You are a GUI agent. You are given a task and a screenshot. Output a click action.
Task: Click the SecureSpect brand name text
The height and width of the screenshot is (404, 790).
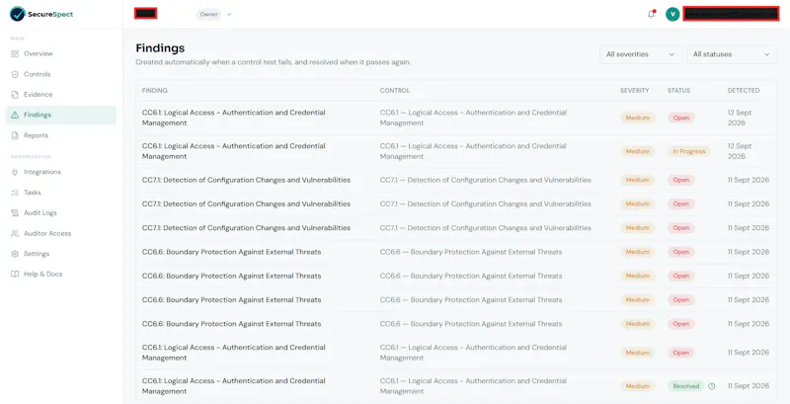point(51,14)
